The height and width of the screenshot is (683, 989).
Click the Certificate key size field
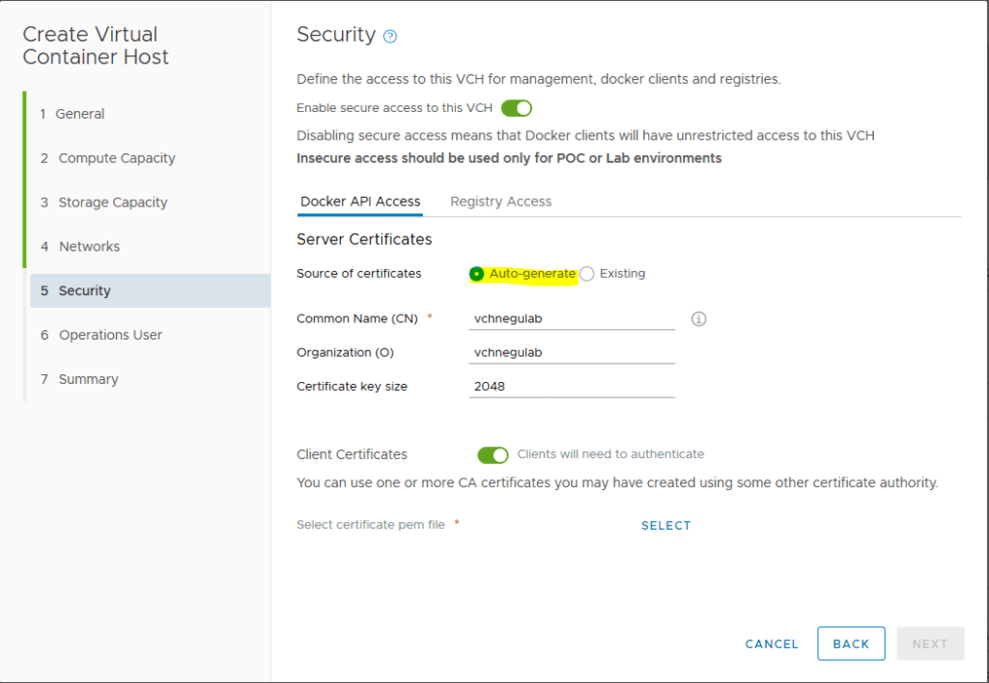572,386
